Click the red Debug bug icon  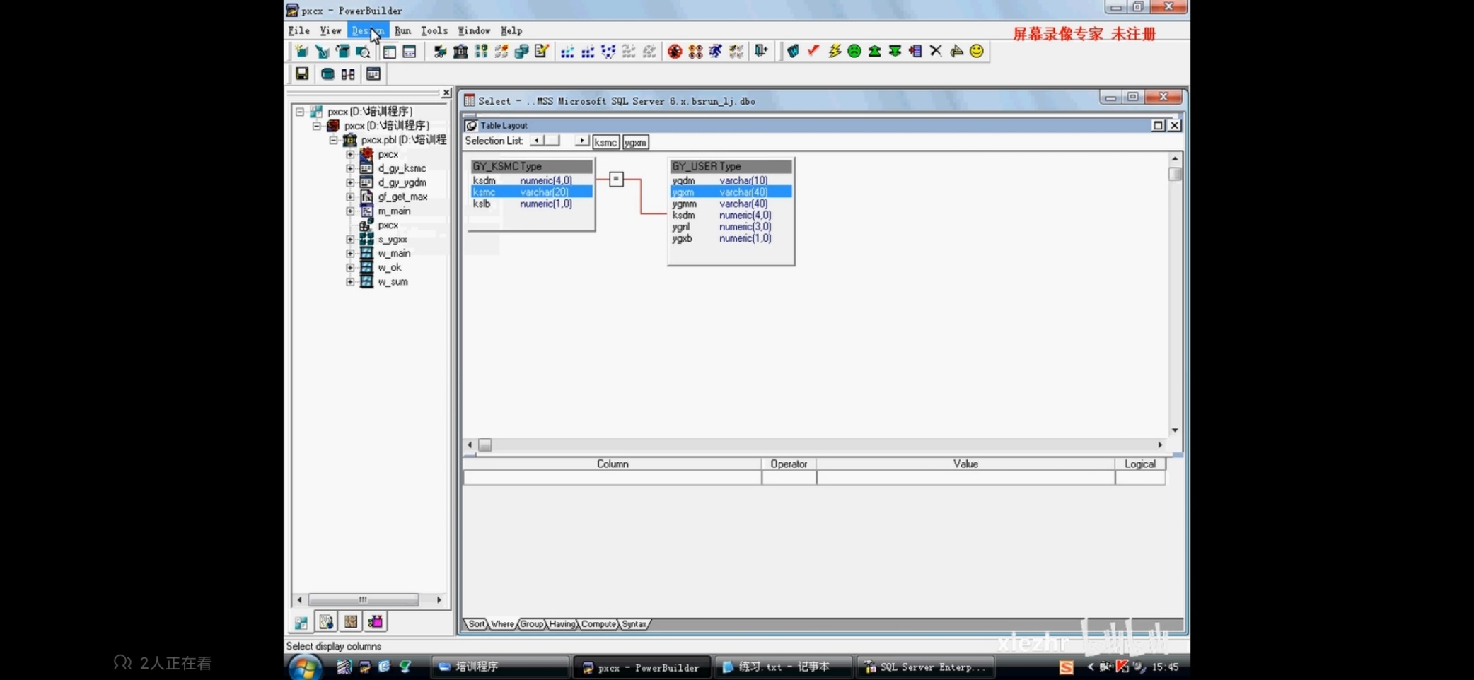click(x=675, y=51)
